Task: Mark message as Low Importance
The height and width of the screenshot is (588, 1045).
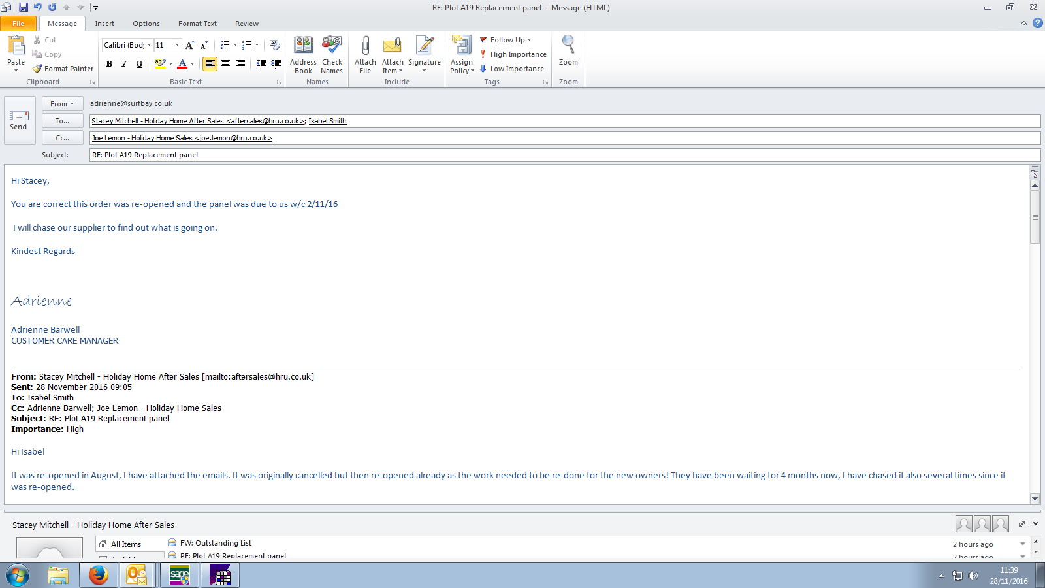Action: [512, 69]
